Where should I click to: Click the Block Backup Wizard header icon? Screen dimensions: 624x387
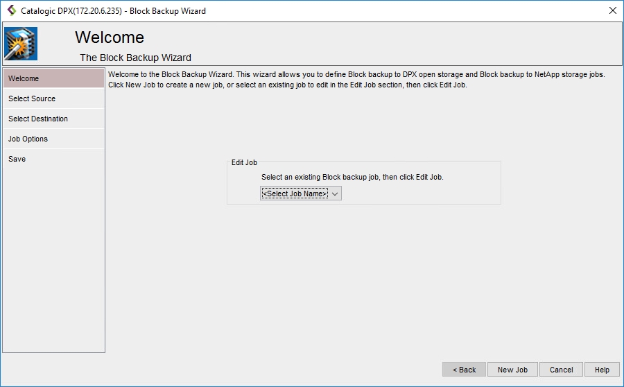click(x=21, y=44)
